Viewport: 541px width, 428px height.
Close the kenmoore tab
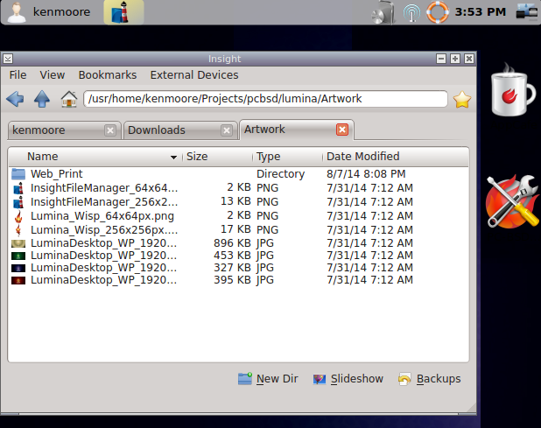coord(110,130)
